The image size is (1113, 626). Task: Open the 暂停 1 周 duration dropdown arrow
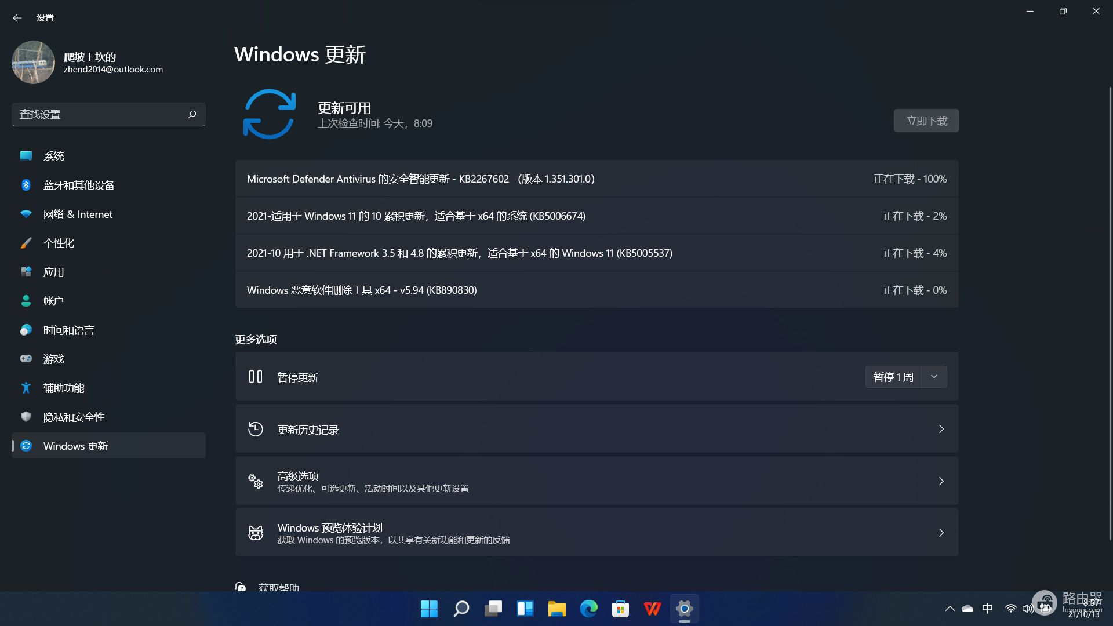coord(934,377)
